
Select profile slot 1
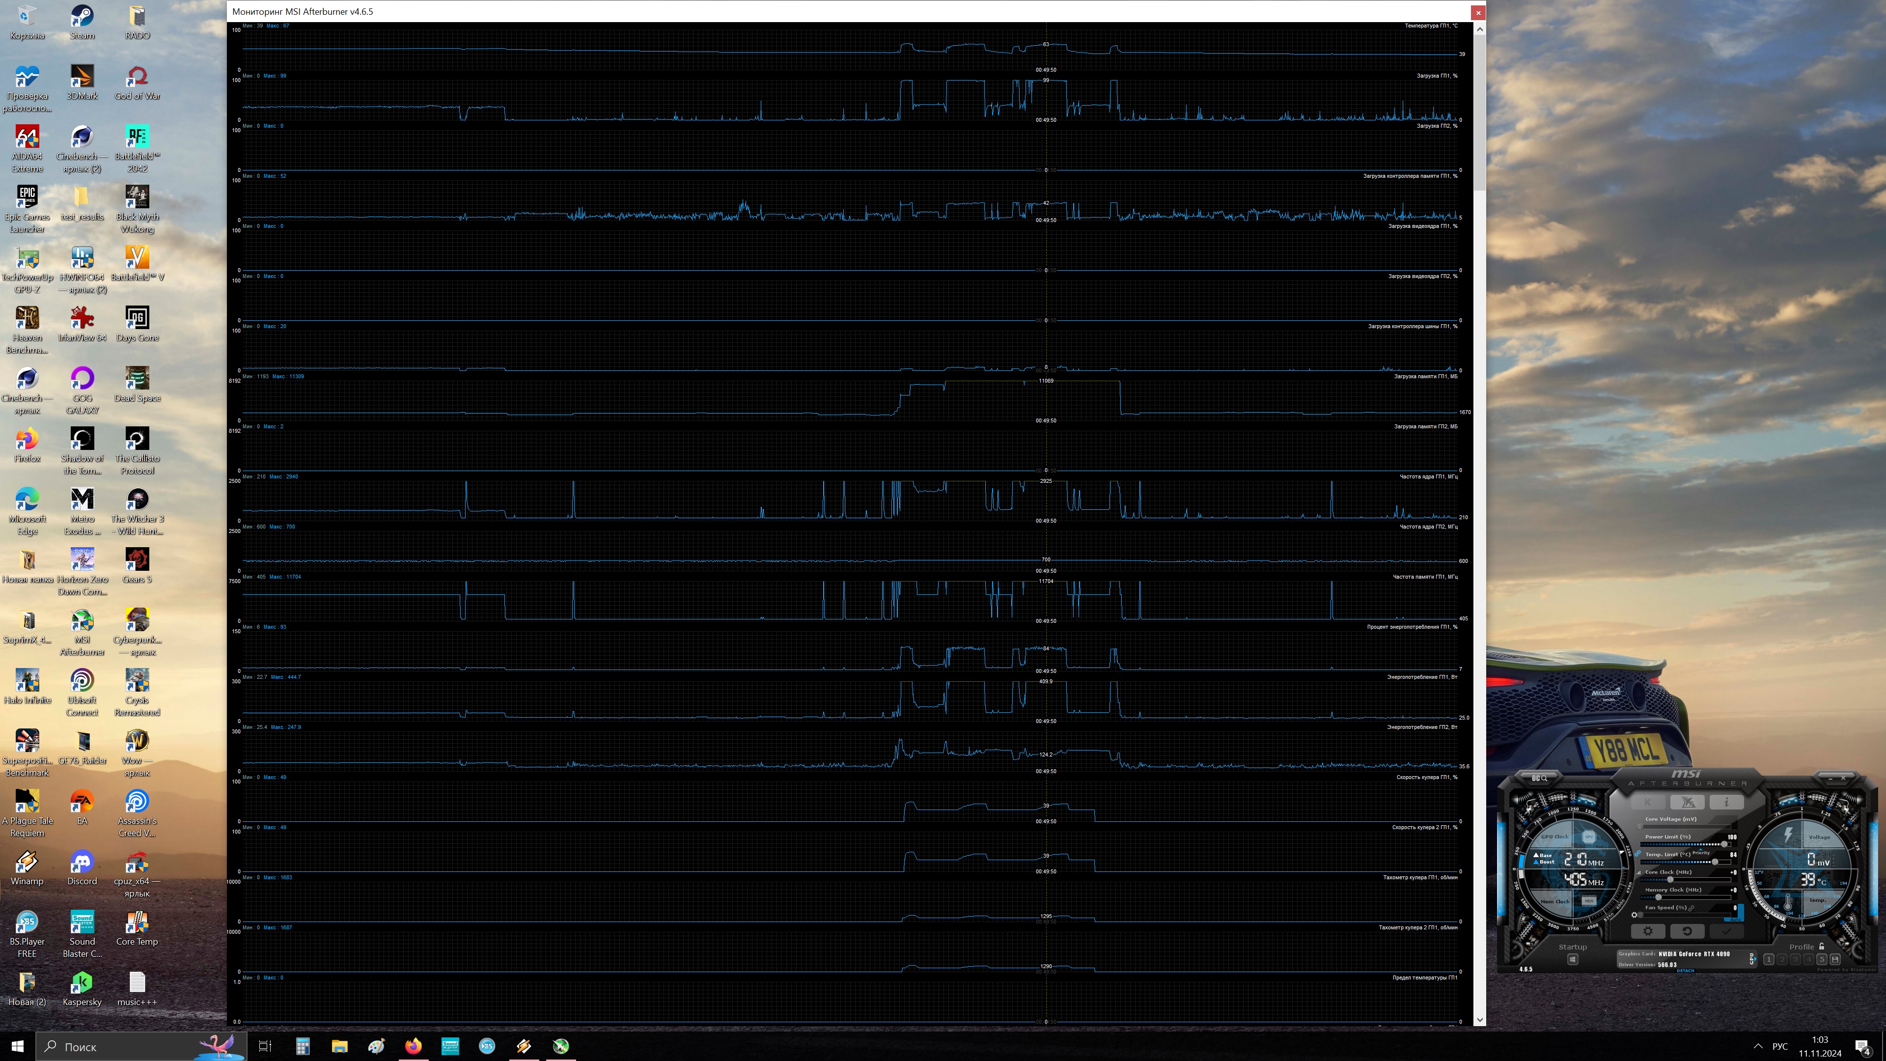[1768, 959]
